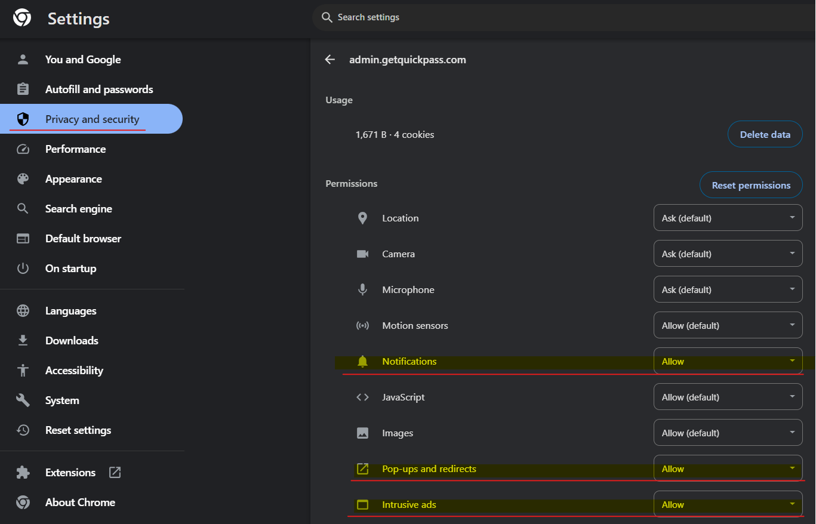The image size is (816, 524).
Task: Click the Chrome logo beside Settings title
Action: coord(22,18)
